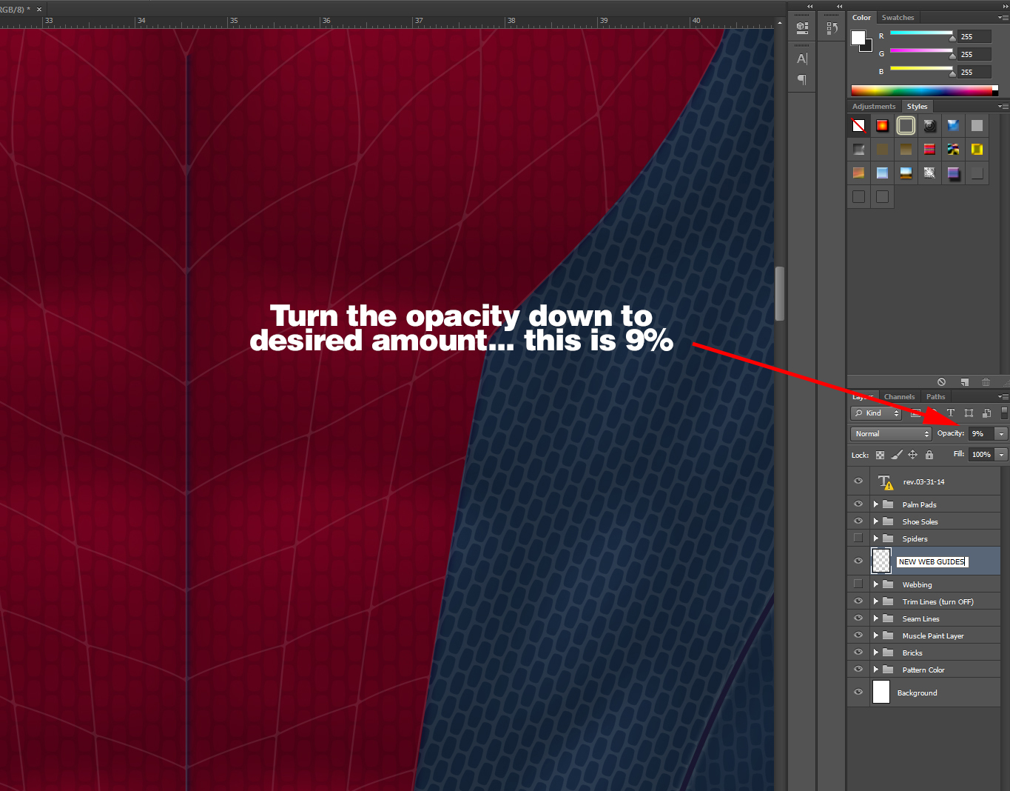The height and width of the screenshot is (791, 1010).
Task: Open the Fill slider dropdown arrow
Action: [x=1001, y=455]
